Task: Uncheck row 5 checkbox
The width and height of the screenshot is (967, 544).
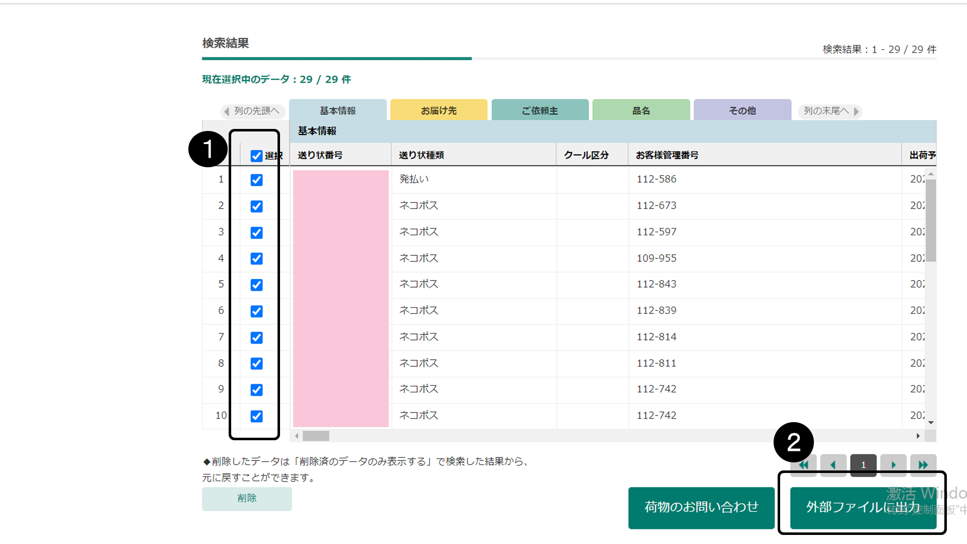Action: [x=256, y=285]
